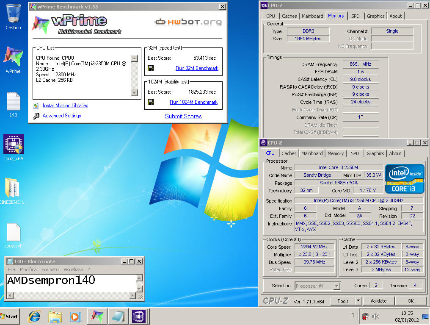
Task: Click save icon for 1024M best score
Action: tap(151, 102)
